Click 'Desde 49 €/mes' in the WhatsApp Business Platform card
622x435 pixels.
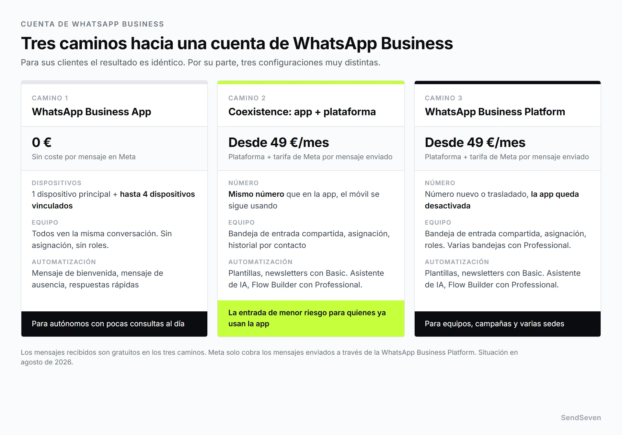point(475,142)
